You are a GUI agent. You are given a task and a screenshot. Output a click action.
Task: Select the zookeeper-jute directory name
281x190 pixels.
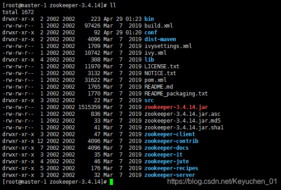pyautogui.click(x=167, y=161)
